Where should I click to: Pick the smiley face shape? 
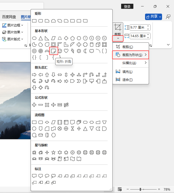60,51
